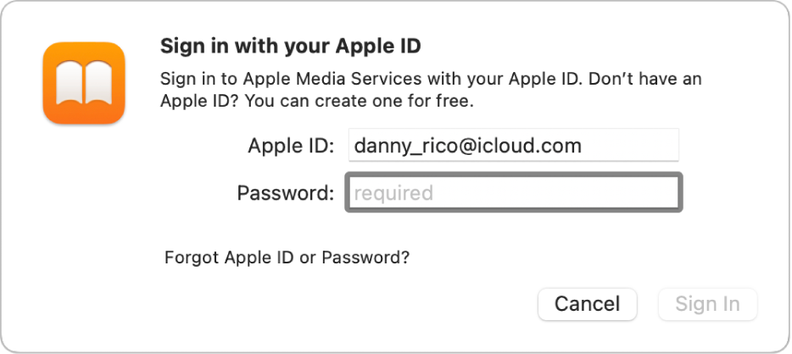
Task: Click the 'required' placeholder text
Action: [x=393, y=193]
